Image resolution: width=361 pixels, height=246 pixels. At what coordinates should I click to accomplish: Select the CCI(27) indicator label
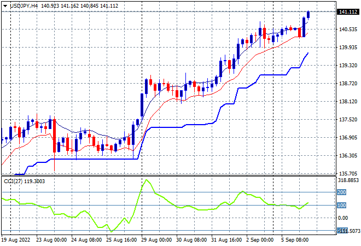13,181
